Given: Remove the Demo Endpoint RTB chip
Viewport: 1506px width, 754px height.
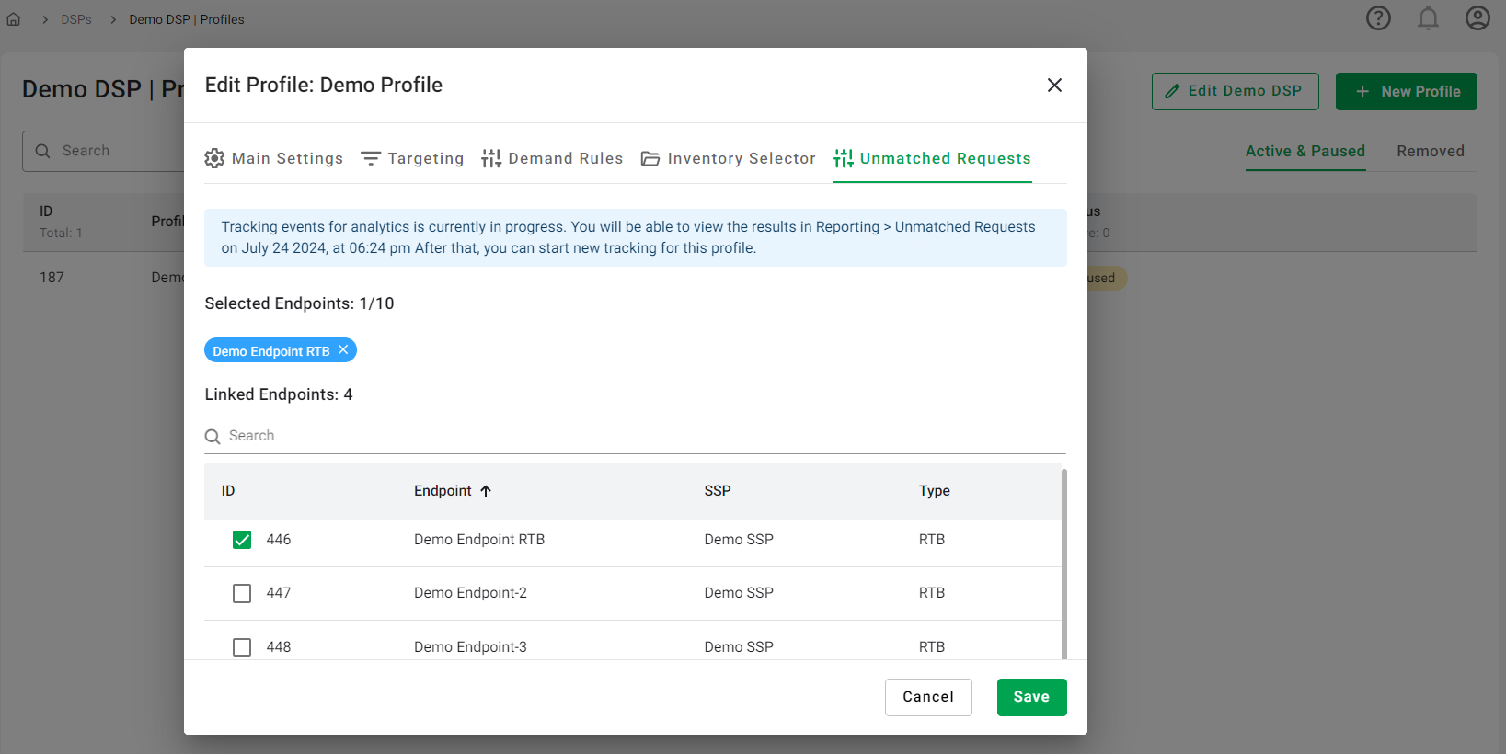Looking at the screenshot, I should (x=343, y=350).
